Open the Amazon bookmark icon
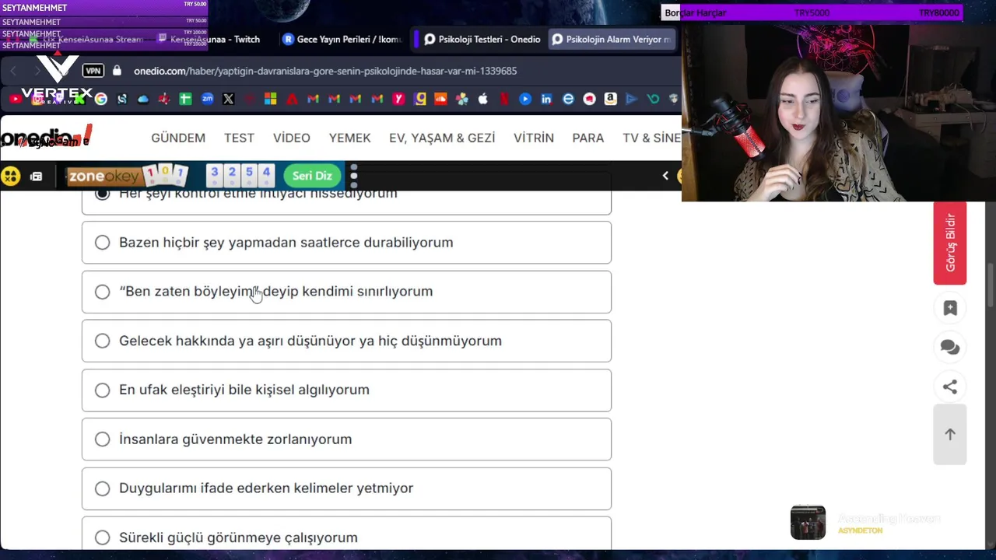The width and height of the screenshot is (996, 560). [610, 99]
